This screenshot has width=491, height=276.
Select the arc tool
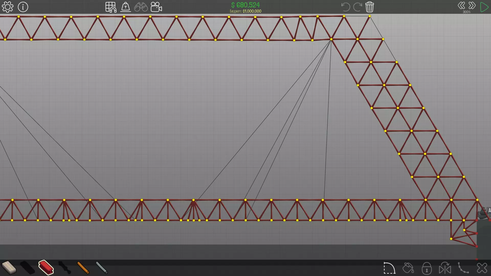point(389,268)
